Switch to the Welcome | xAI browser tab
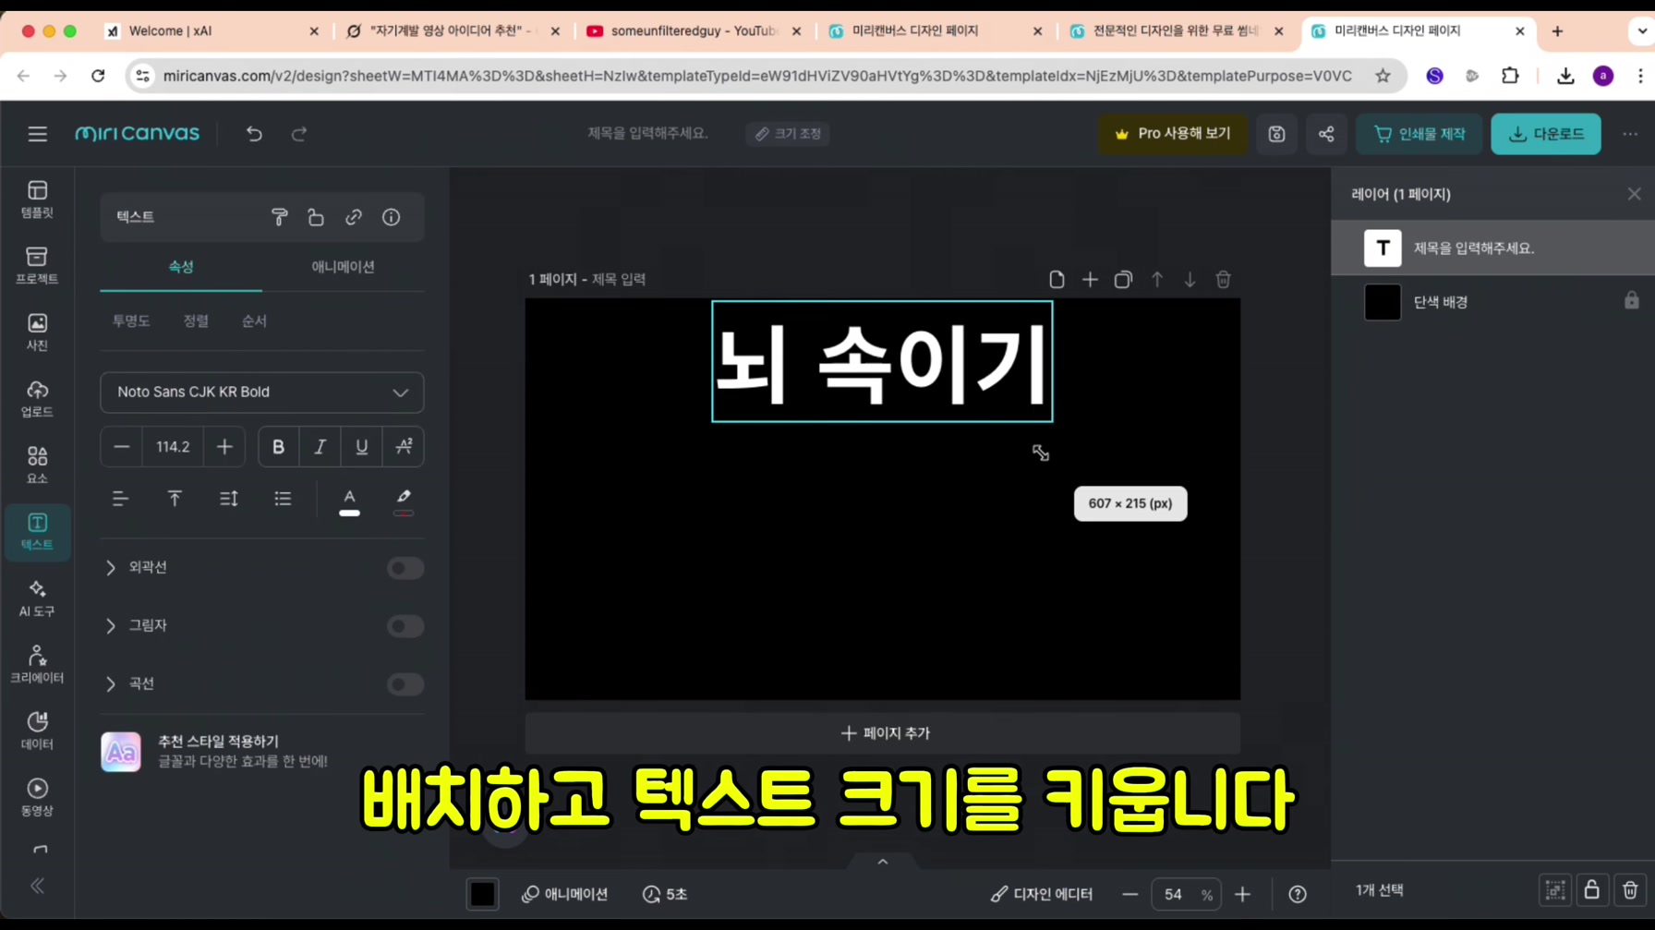This screenshot has height=930, width=1655. (211, 30)
